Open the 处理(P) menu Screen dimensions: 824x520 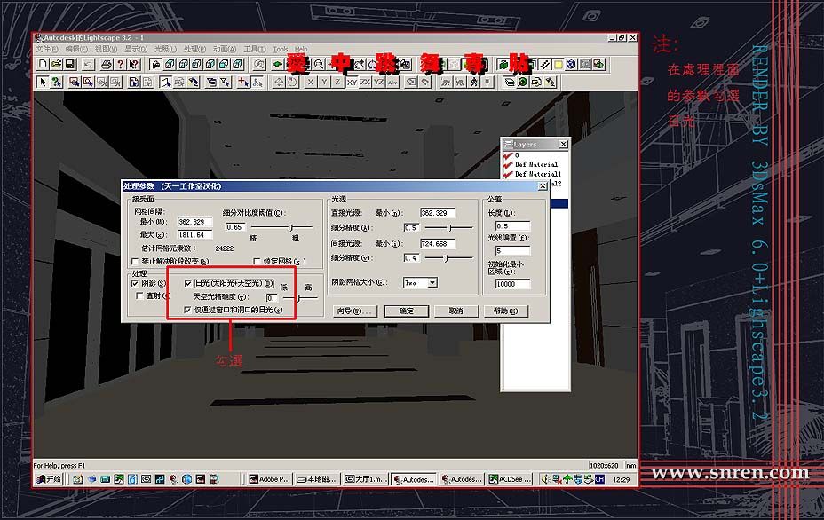coord(194,49)
